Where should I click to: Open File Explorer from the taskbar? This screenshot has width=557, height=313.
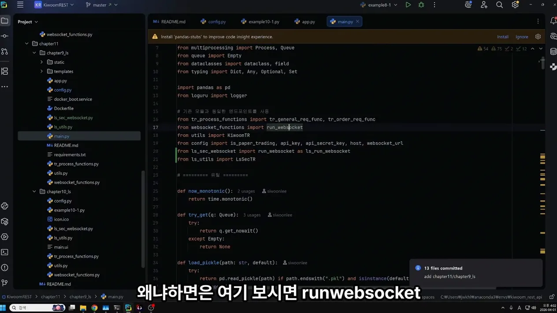click(x=83, y=308)
